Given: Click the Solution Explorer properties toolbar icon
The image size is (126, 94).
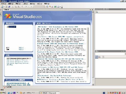Looking at the screenshot, I should (97, 12).
